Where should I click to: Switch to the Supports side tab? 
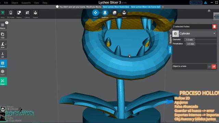point(170,39)
